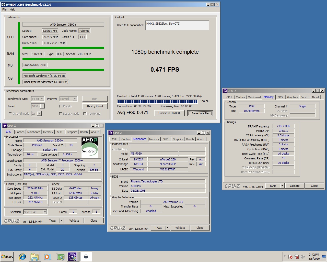Click the benchmark progress bar
327x262 pixels.
(157, 101)
